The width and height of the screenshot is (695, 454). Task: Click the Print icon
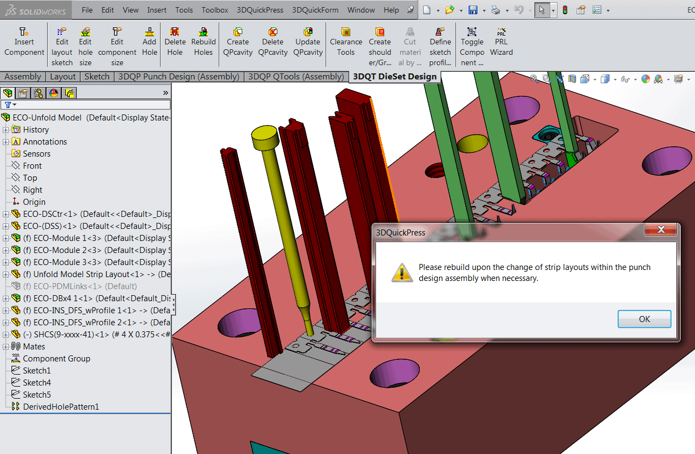click(x=495, y=10)
